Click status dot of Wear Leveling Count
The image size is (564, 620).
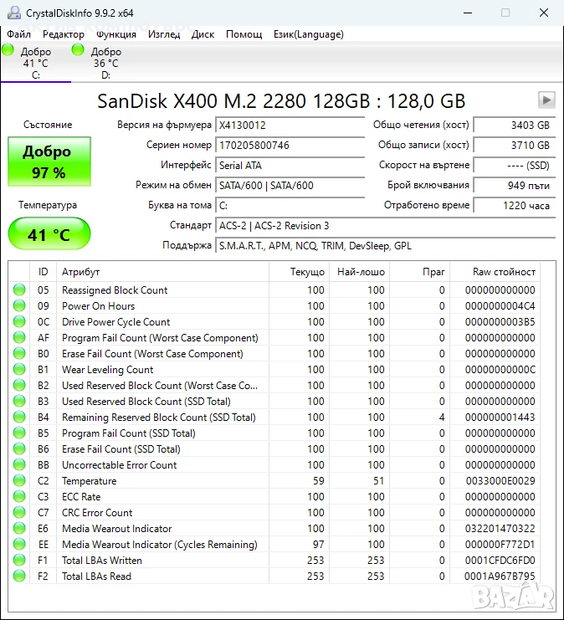pyautogui.click(x=19, y=369)
